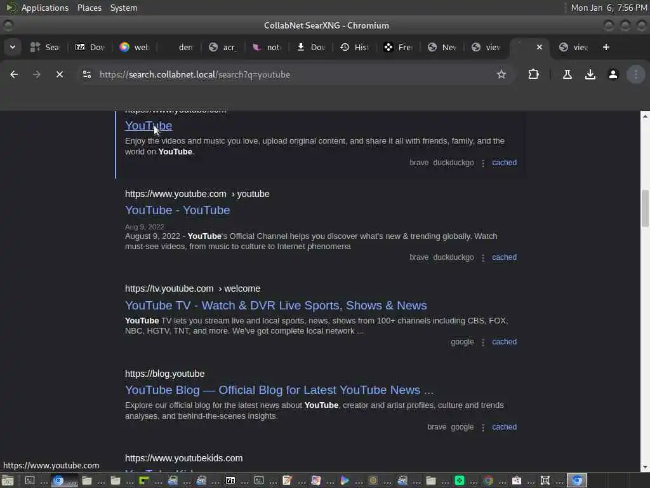Bookmark this page with the star
Viewport: 650px width, 488px height.
pyautogui.click(x=501, y=74)
